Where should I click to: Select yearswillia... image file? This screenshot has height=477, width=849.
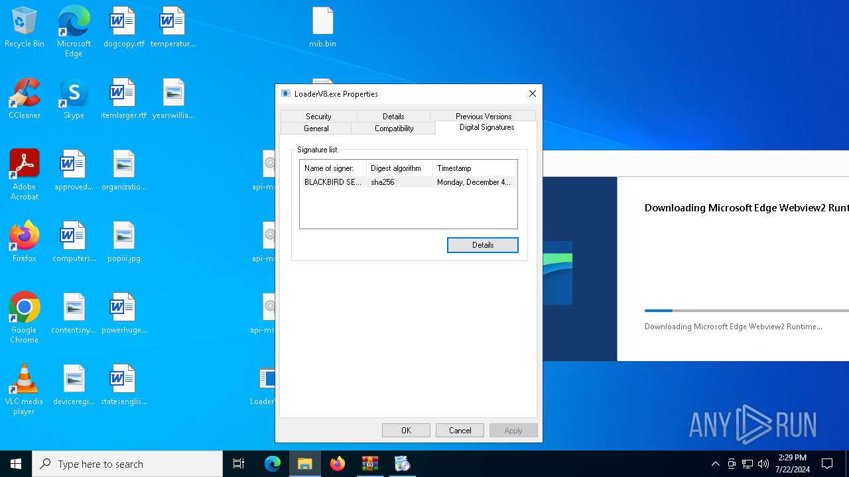(x=172, y=99)
